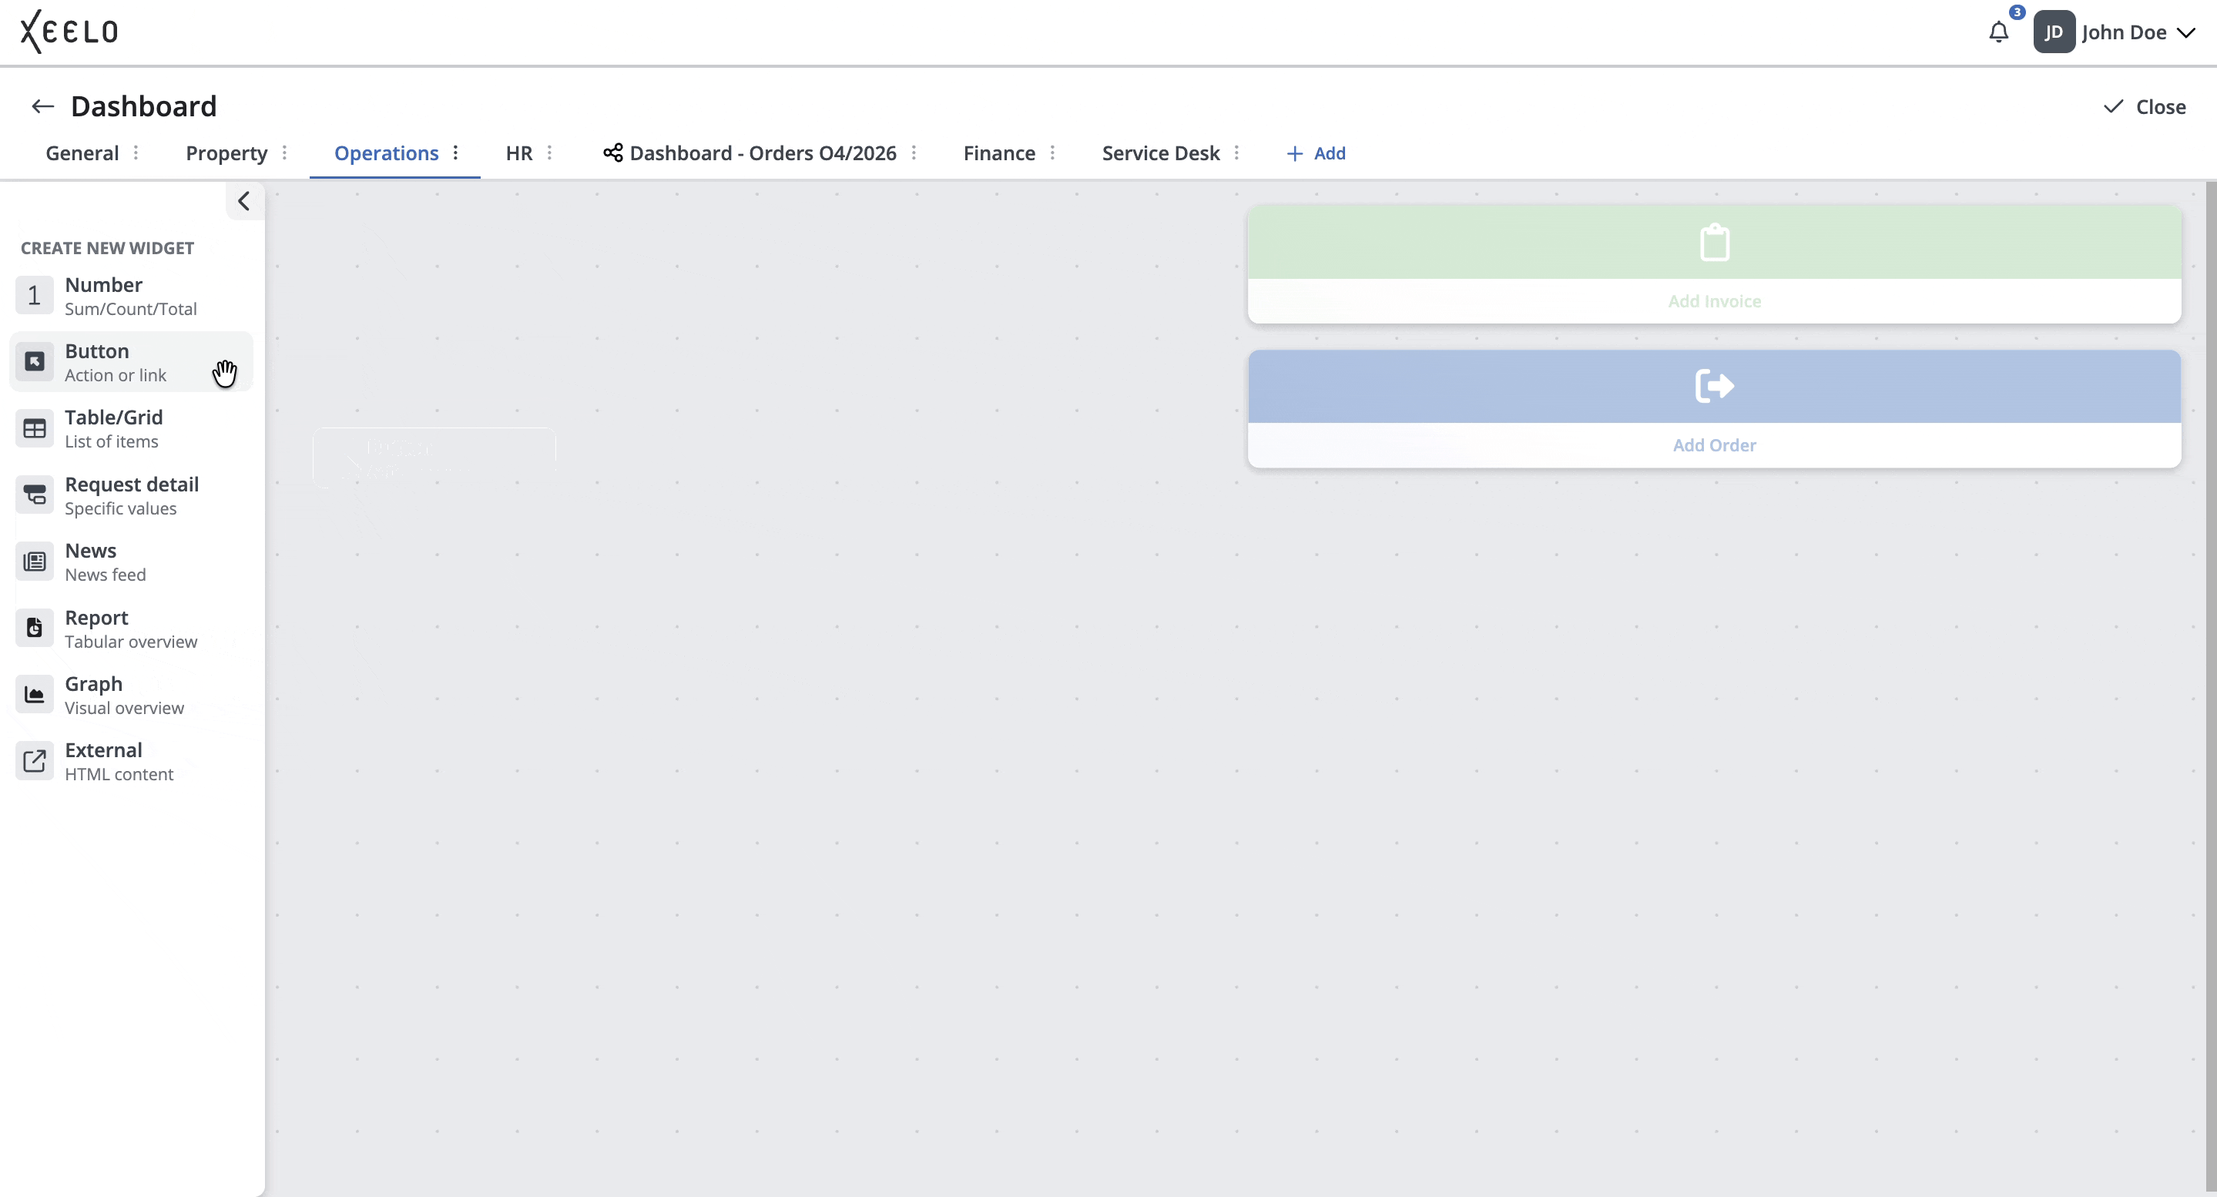Click the Sum/Count/Total description
The image size is (2217, 1197).
pyautogui.click(x=131, y=309)
